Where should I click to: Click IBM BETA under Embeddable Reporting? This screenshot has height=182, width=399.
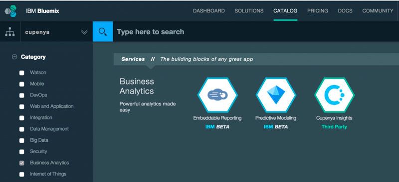click(x=217, y=127)
